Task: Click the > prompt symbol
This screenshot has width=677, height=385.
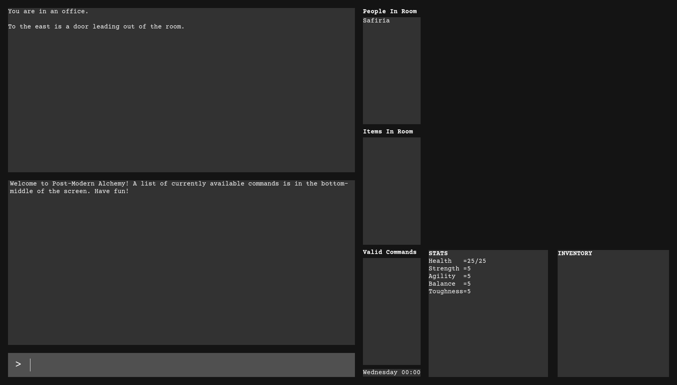Action: pyautogui.click(x=18, y=364)
